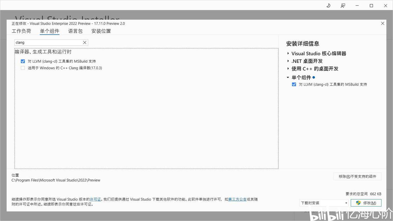The image size is (393, 221).
Task: Click 移除不受支持的组件 button
Action: (357, 177)
